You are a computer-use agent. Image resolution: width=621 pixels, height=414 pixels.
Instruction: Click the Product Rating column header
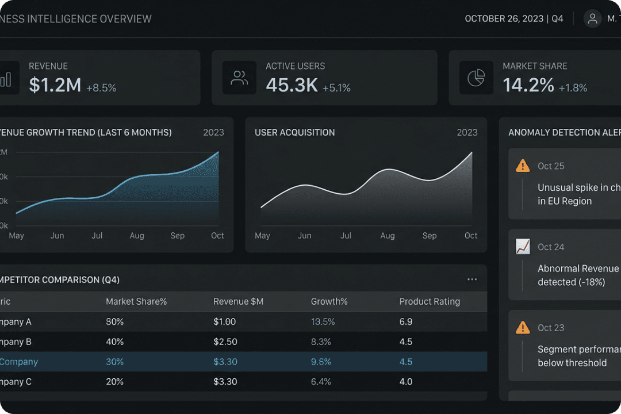(430, 301)
